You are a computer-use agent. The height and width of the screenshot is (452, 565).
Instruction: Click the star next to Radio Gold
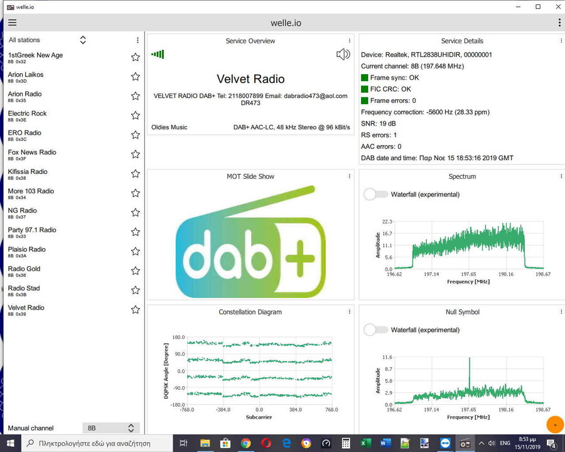point(136,271)
